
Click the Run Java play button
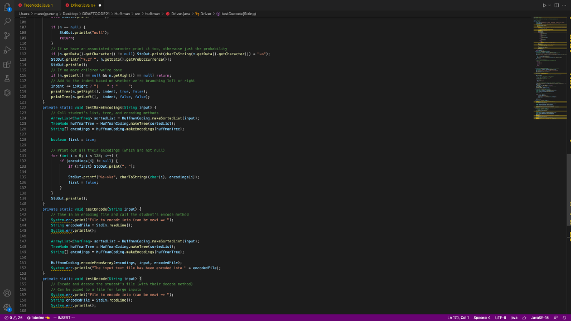[544, 6]
